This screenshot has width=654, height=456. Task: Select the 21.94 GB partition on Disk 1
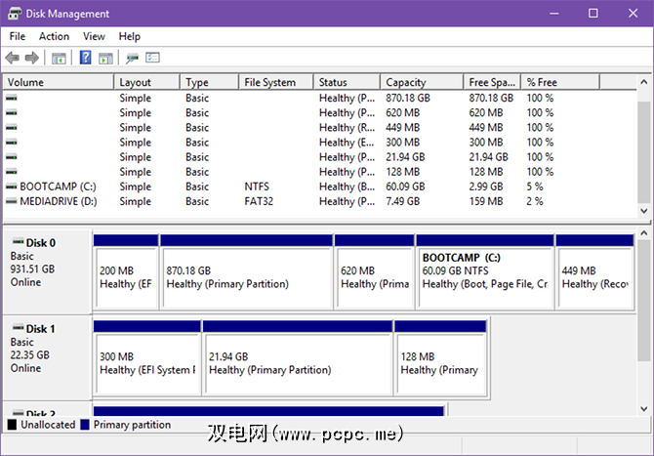[x=297, y=362]
